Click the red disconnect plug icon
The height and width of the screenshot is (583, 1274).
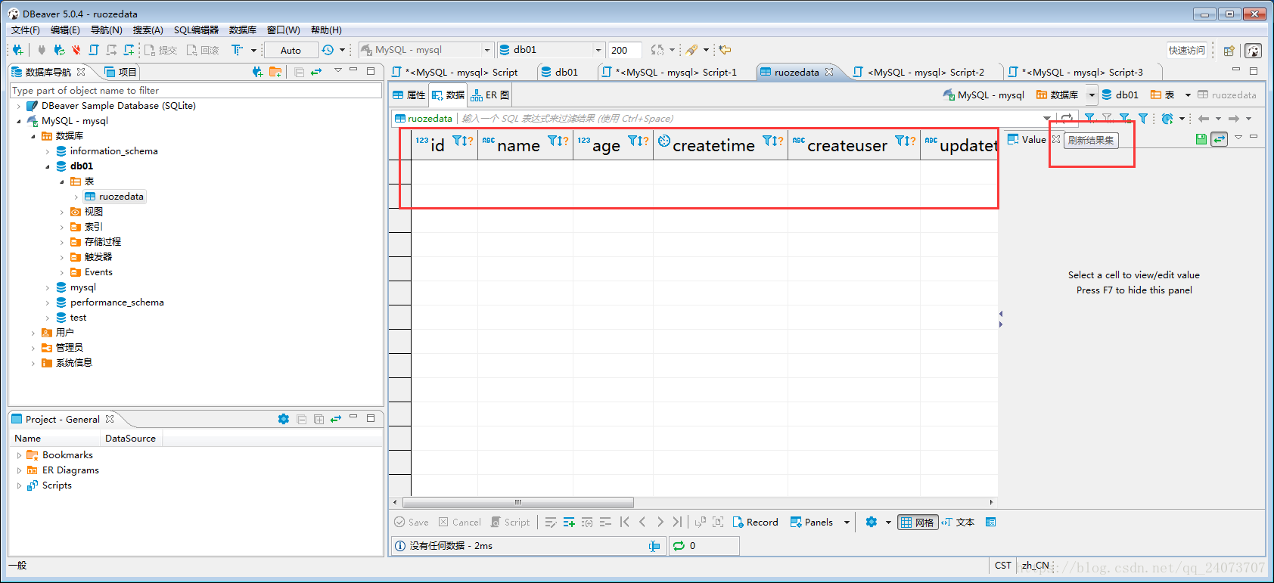coord(76,50)
